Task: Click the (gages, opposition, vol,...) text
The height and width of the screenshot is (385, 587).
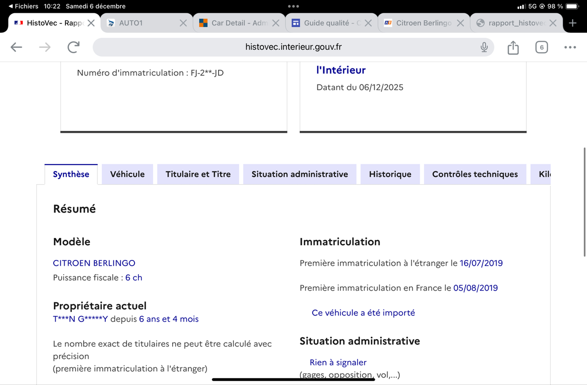Action: click(350, 375)
